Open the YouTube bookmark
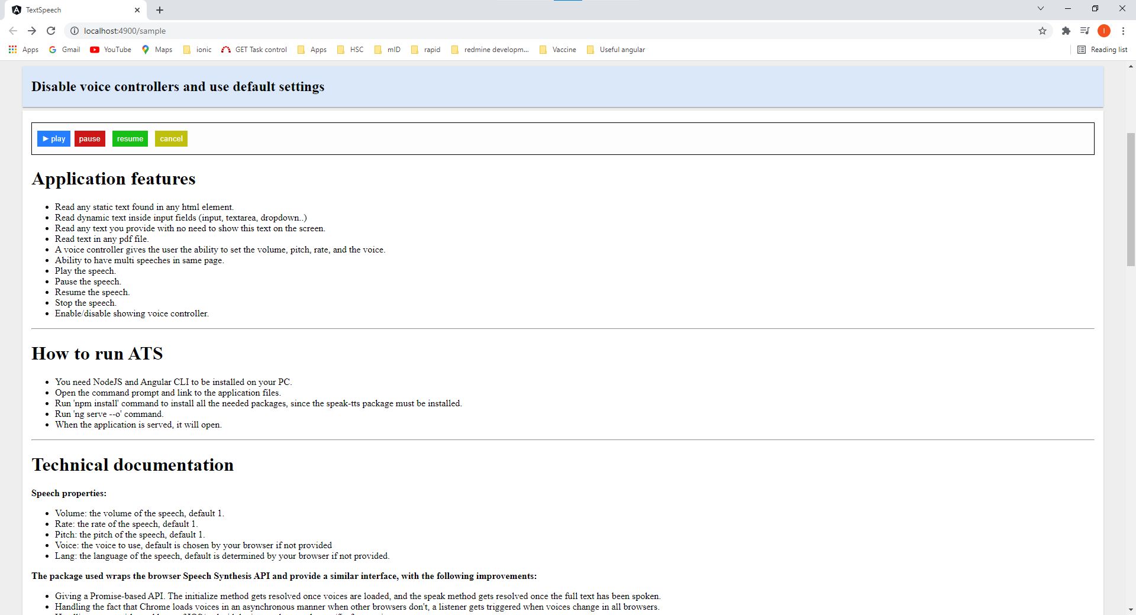 [111, 50]
